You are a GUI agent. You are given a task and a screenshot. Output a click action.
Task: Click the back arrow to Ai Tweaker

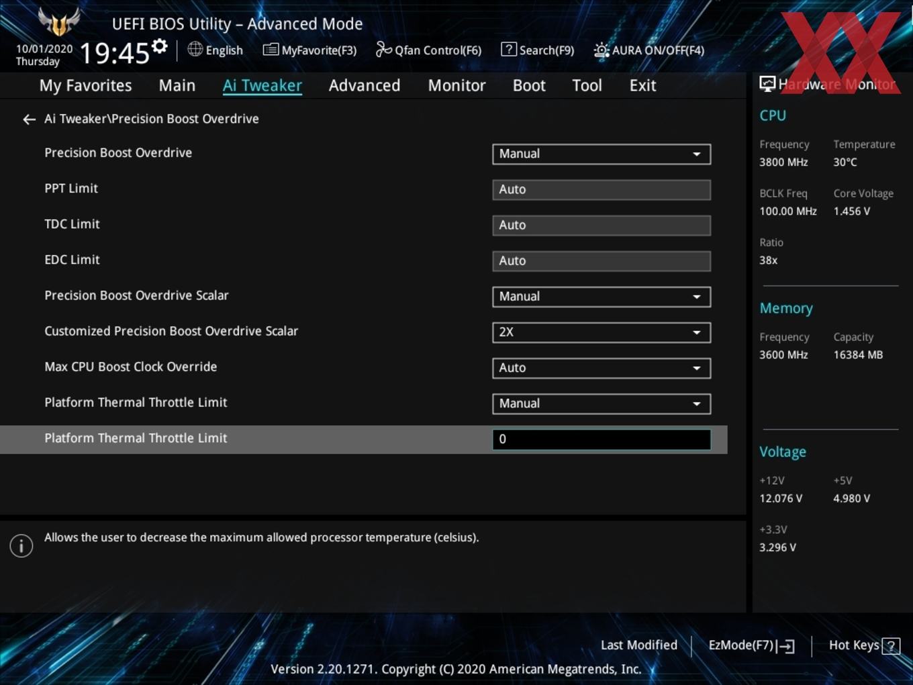pyautogui.click(x=29, y=119)
